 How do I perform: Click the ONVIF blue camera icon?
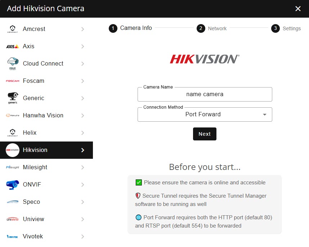point(13,185)
